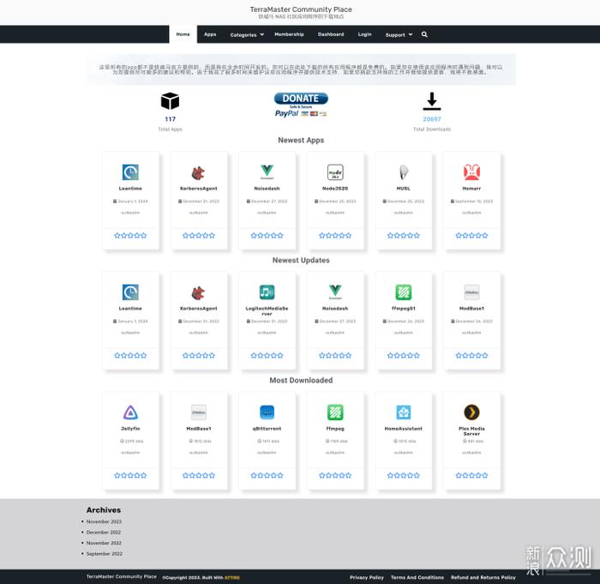
Task: Click the Total Apps box icon
Action: pyautogui.click(x=171, y=100)
